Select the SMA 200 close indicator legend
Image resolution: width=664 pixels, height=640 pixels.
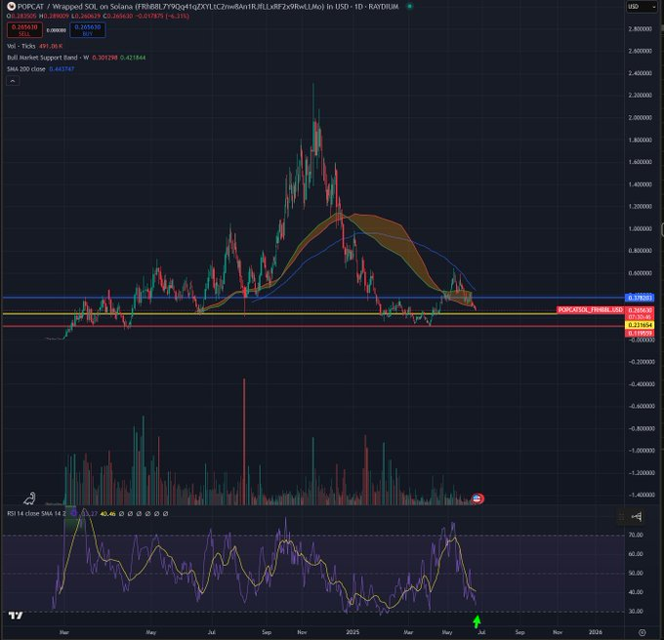point(25,69)
